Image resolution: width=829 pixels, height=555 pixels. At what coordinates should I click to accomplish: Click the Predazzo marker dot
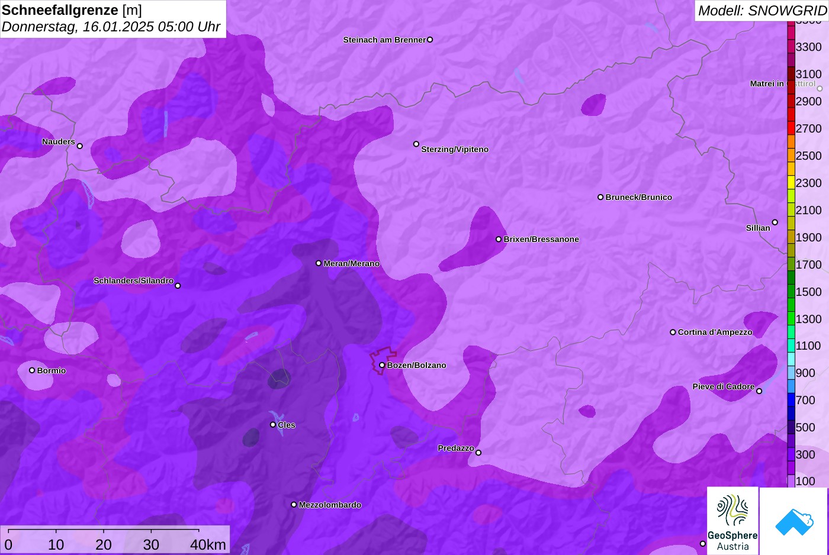coord(478,453)
